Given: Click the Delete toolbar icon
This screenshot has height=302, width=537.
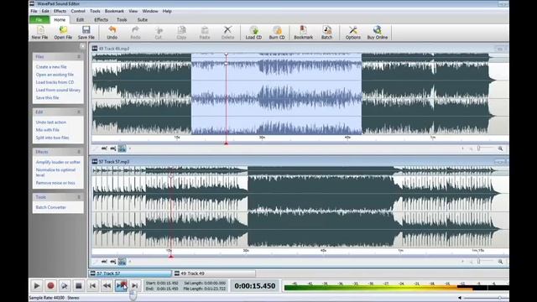Looking at the screenshot, I should pyautogui.click(x=227, y=33).
